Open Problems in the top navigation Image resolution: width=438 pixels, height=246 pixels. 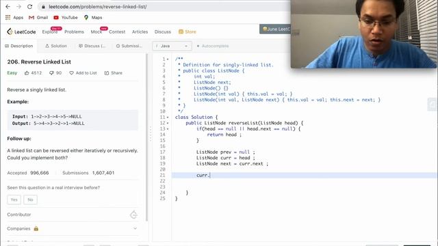pyautogui.click(x=74, y=31)
